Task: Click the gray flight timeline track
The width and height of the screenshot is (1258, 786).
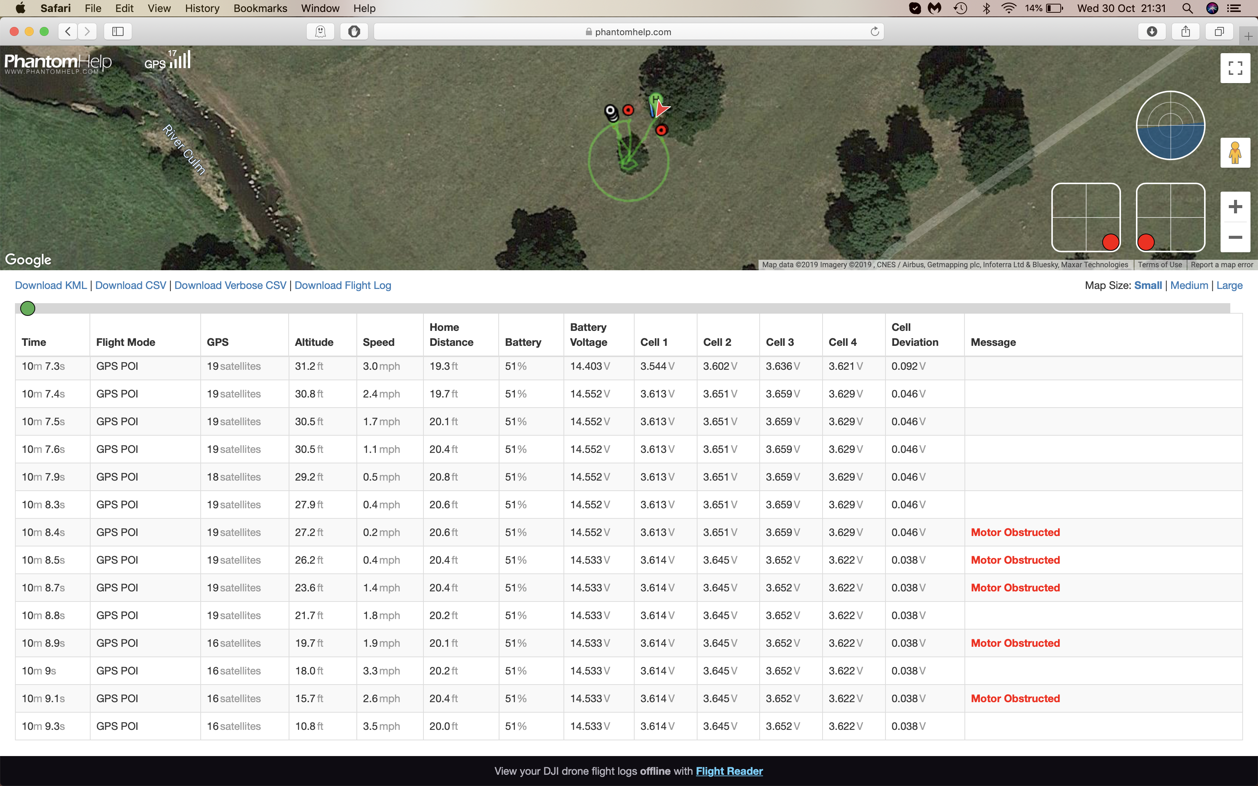Action: [623, 308]
